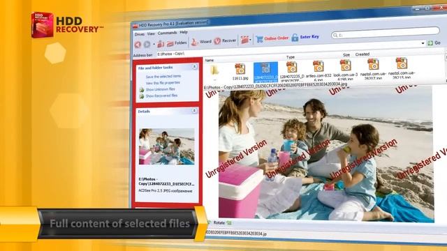This screenshot has height=251, width=447.
Task: Toggle the Folders pane button
Action: 177,43
